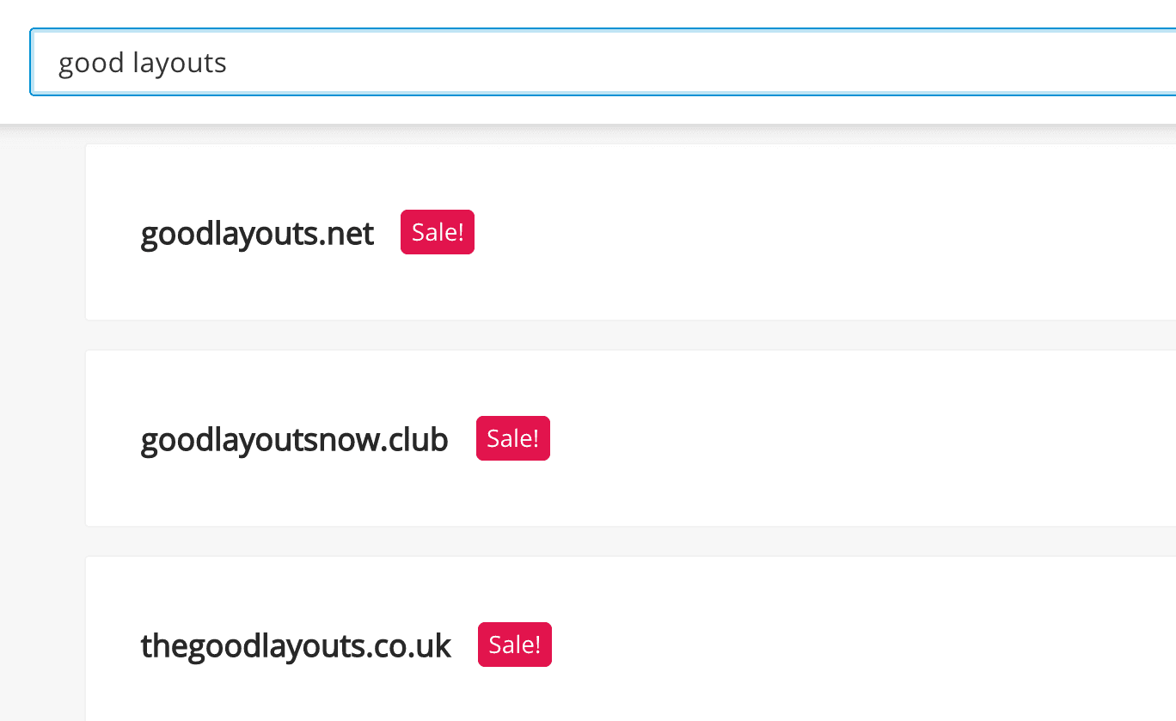The image size is (1176, 721).
Task: Open the thegoodlayouts.co.uk result
Action: [296, 645]
